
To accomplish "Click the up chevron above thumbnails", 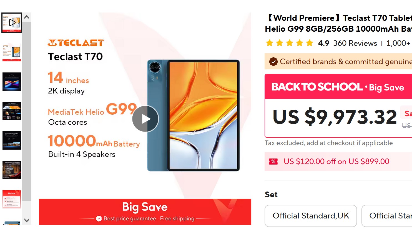I will click(27, 17).
